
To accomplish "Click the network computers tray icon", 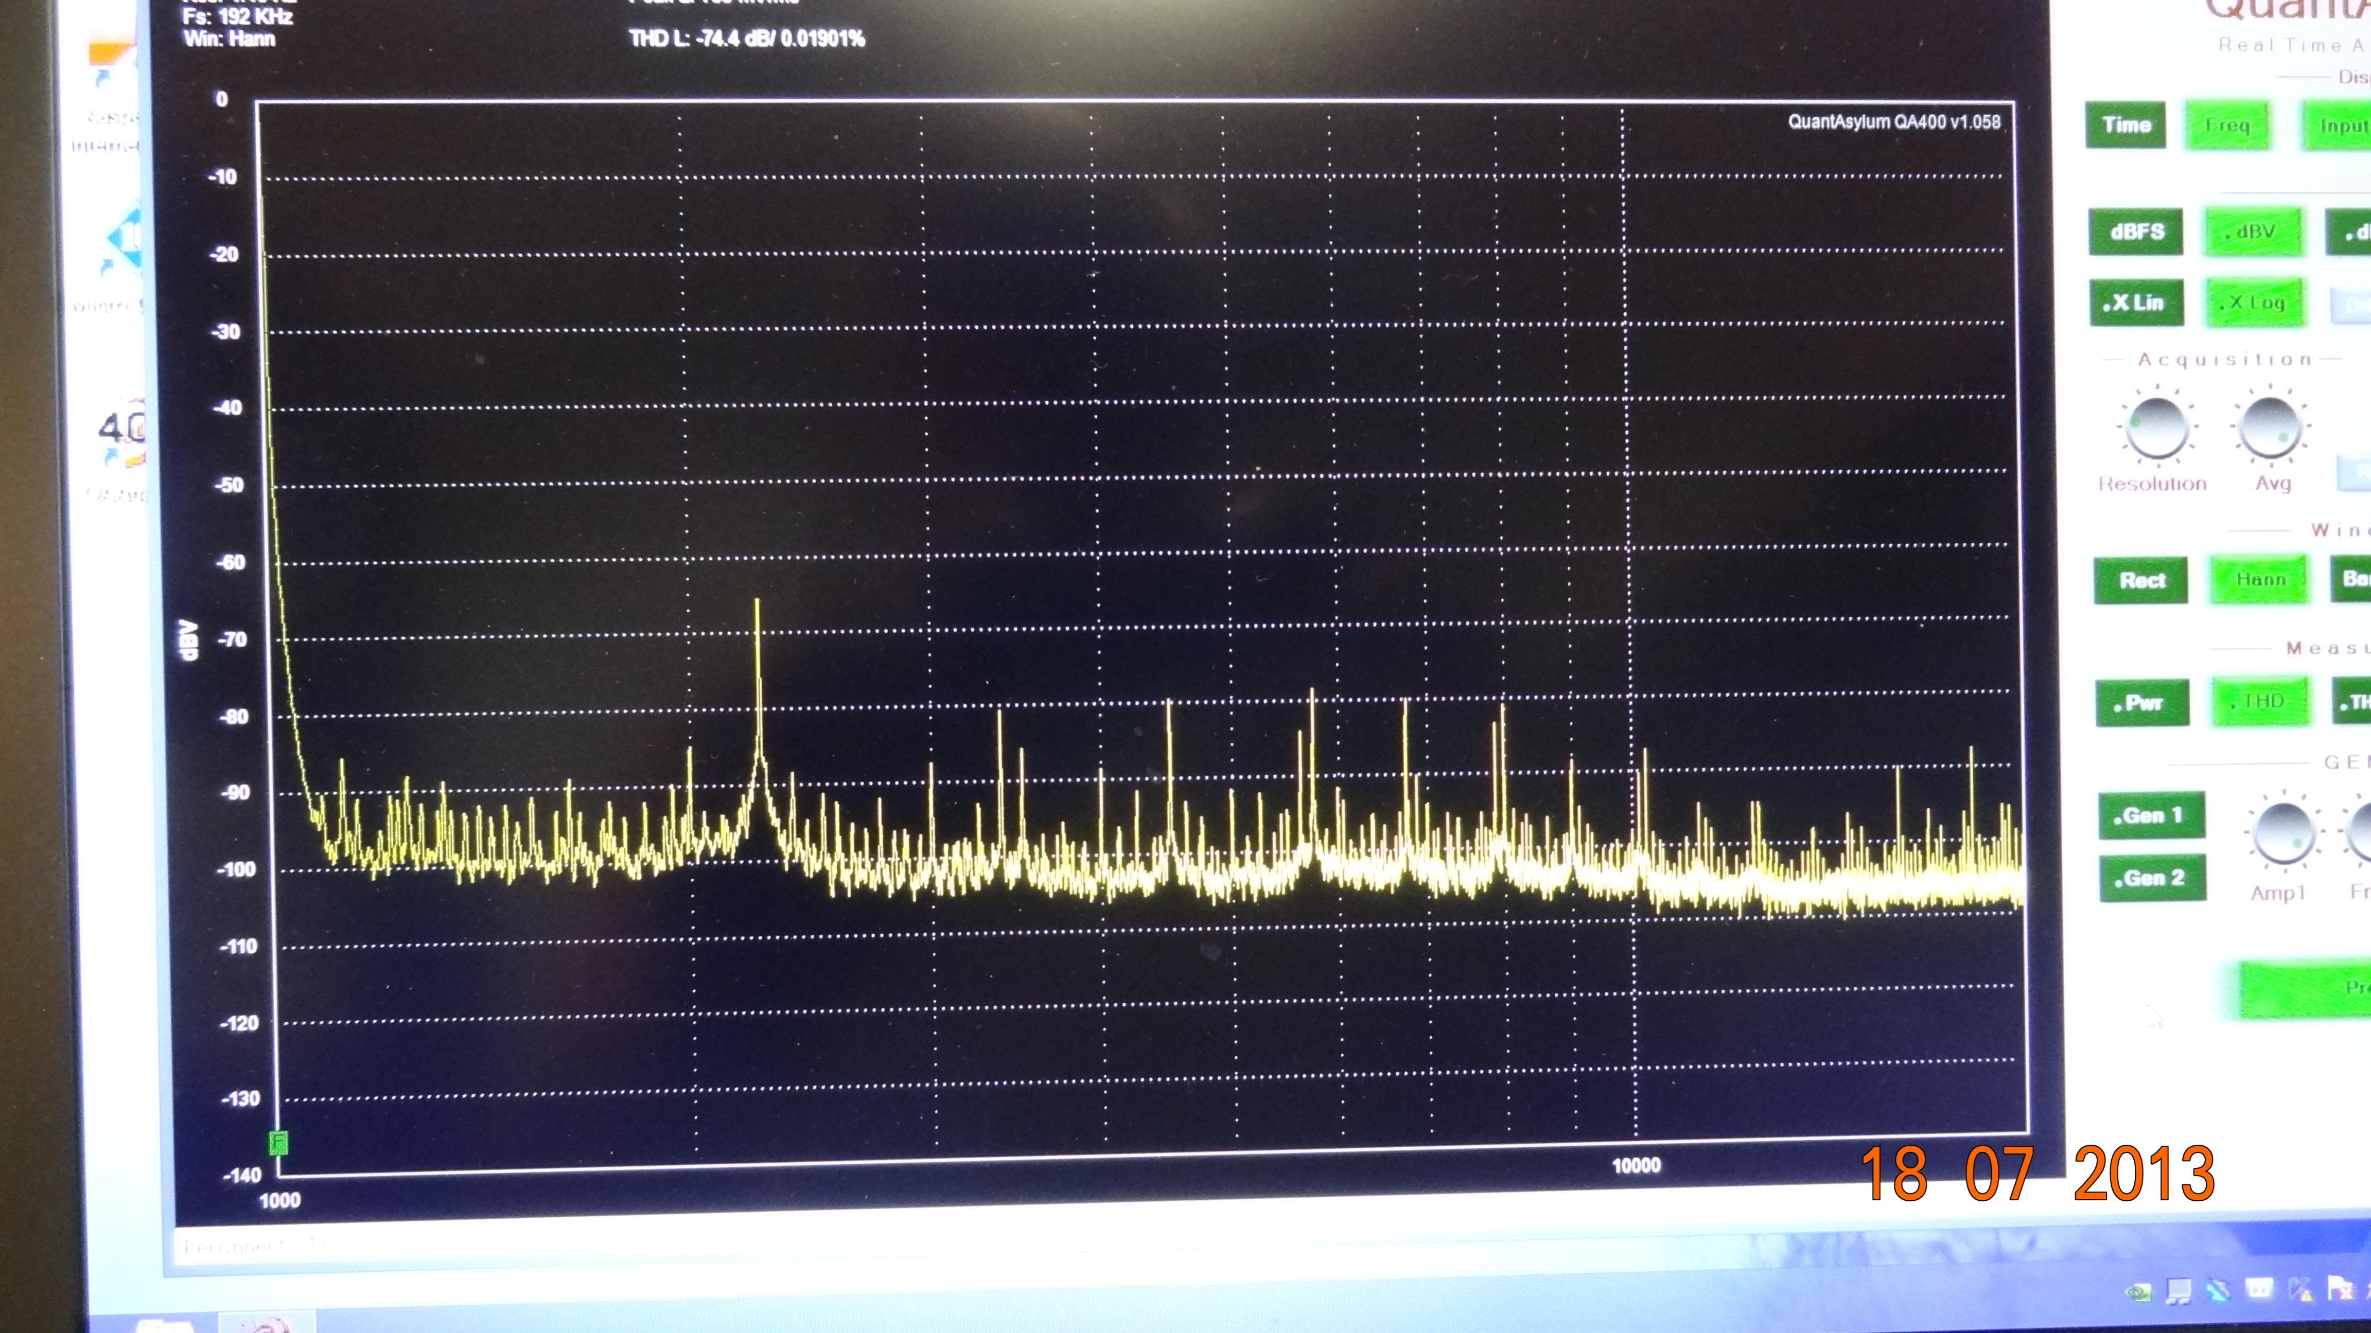I will point(2179,1292).
